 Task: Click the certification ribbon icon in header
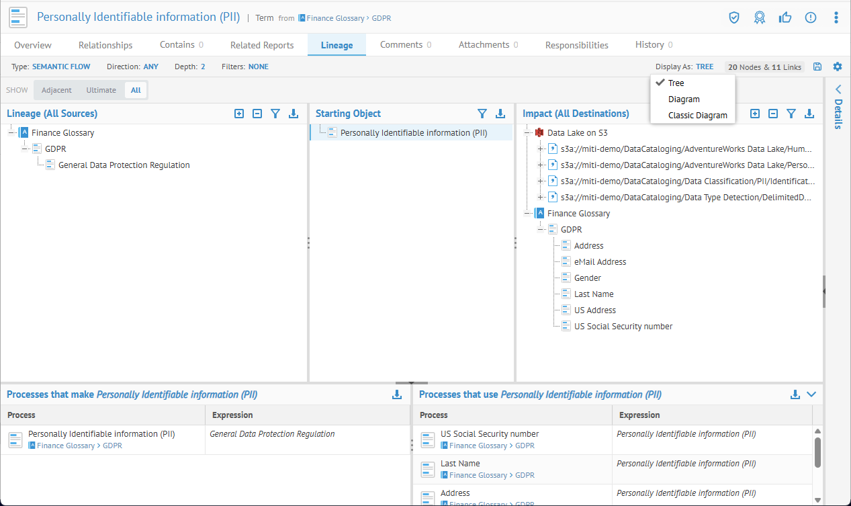[x=760, y=17]
